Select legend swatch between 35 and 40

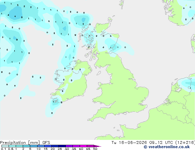click(76, 146)
